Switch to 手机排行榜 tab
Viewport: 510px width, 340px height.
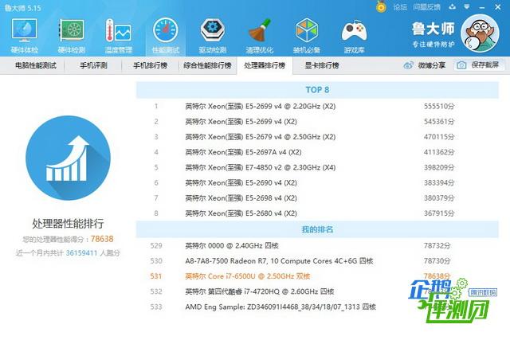coord(151,65)
